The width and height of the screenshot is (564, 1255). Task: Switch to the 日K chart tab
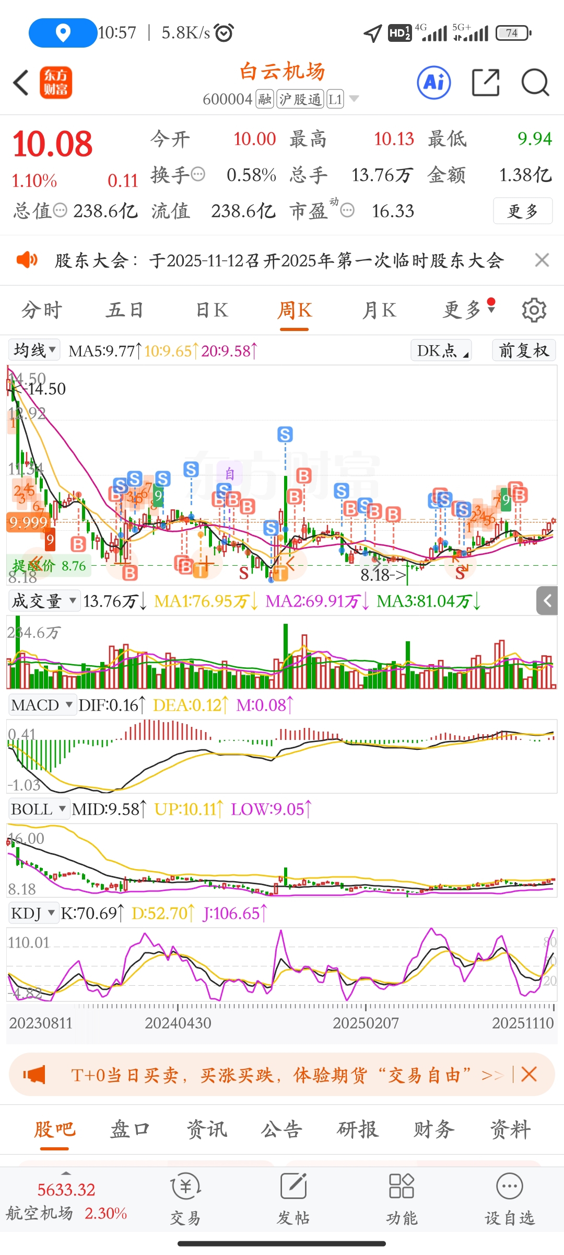pos(212,310)
